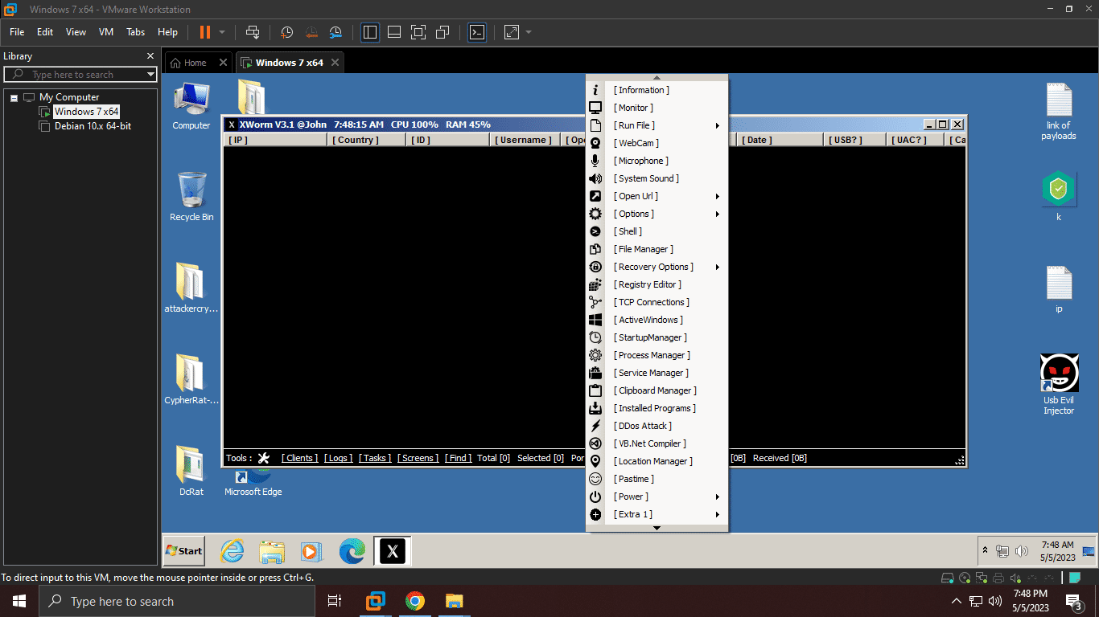Click the VMware console view icon
The width and height of the screenshot is (1099, 617).
coord(477,32)
